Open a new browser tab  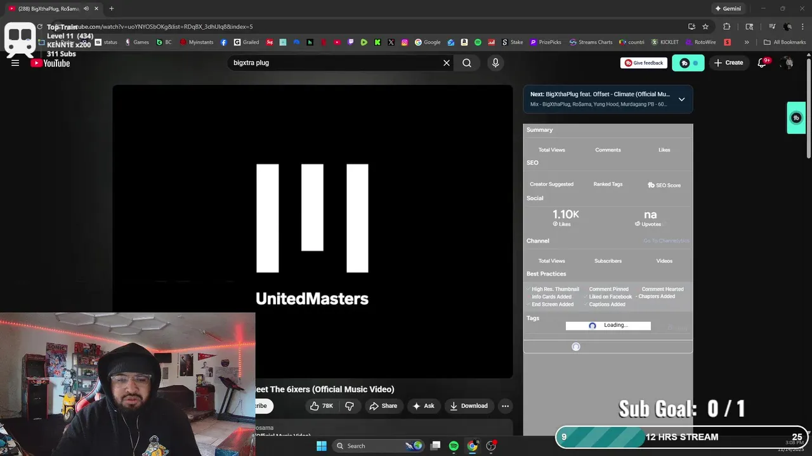coord(111,9)
